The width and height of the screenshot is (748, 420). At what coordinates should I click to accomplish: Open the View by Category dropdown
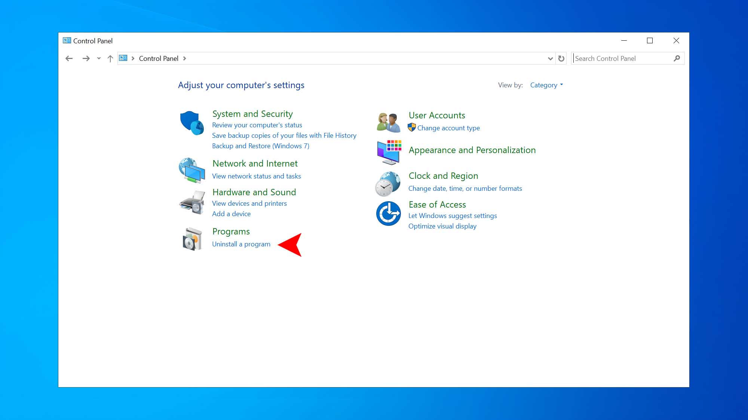tap(546, 85)
